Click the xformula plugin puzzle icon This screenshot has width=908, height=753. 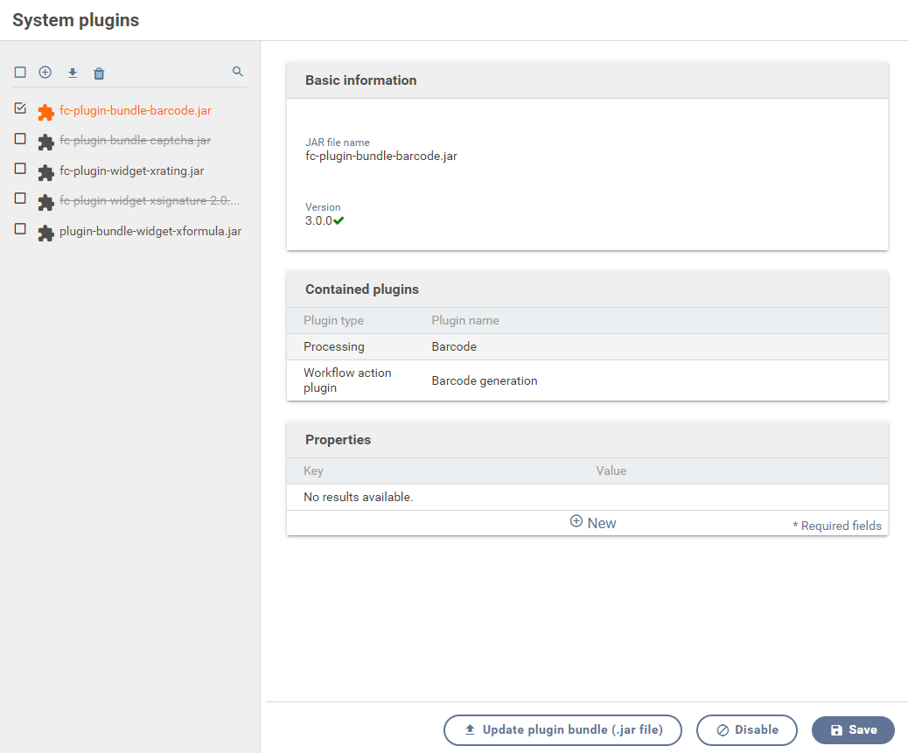(x=46, y=233)
